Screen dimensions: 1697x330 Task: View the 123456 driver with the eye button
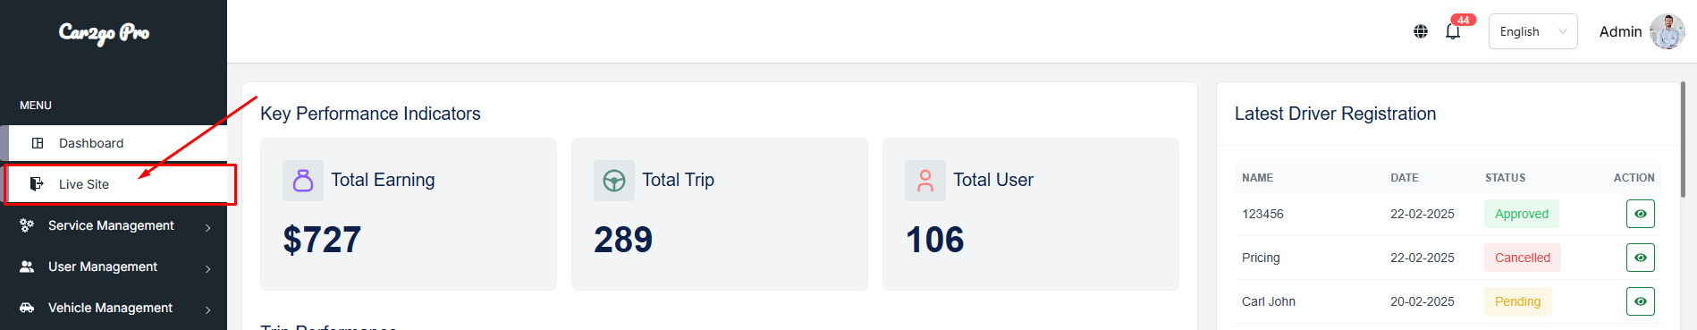[1641, 214]
